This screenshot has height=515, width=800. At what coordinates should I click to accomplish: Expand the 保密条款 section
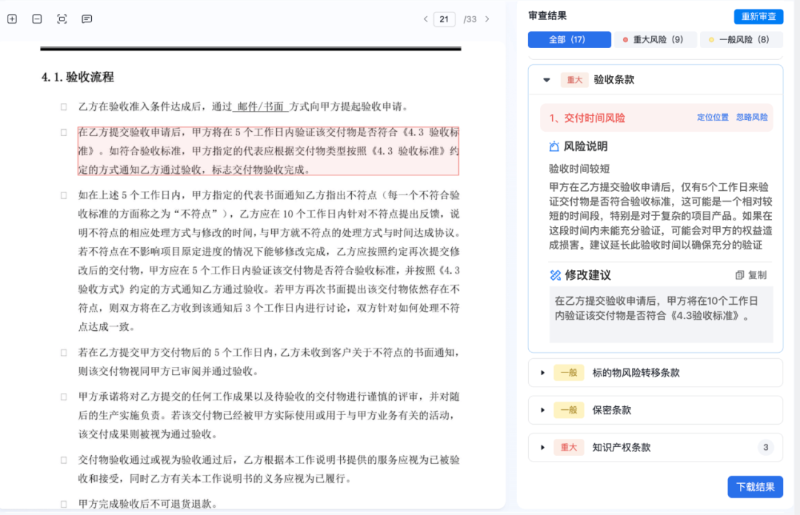541,410
